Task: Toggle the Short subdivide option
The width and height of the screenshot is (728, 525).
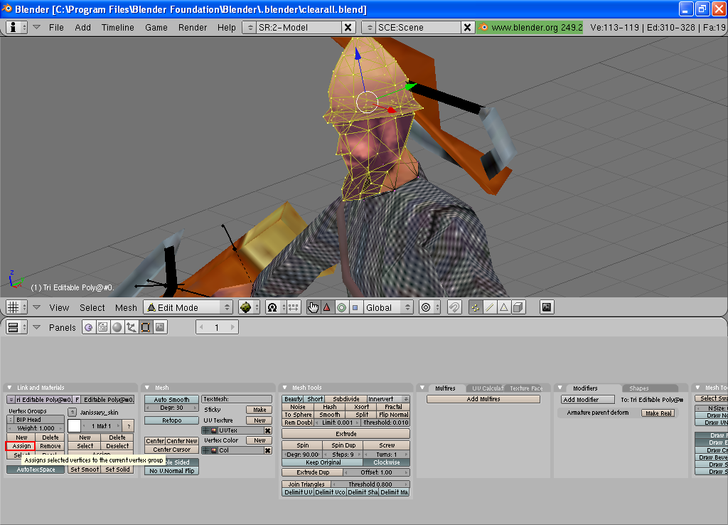Action: [x=315, y=399]
